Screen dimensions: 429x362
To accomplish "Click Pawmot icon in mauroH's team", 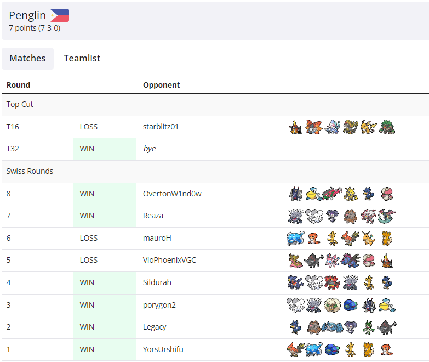I will click(x=387, y=238).
